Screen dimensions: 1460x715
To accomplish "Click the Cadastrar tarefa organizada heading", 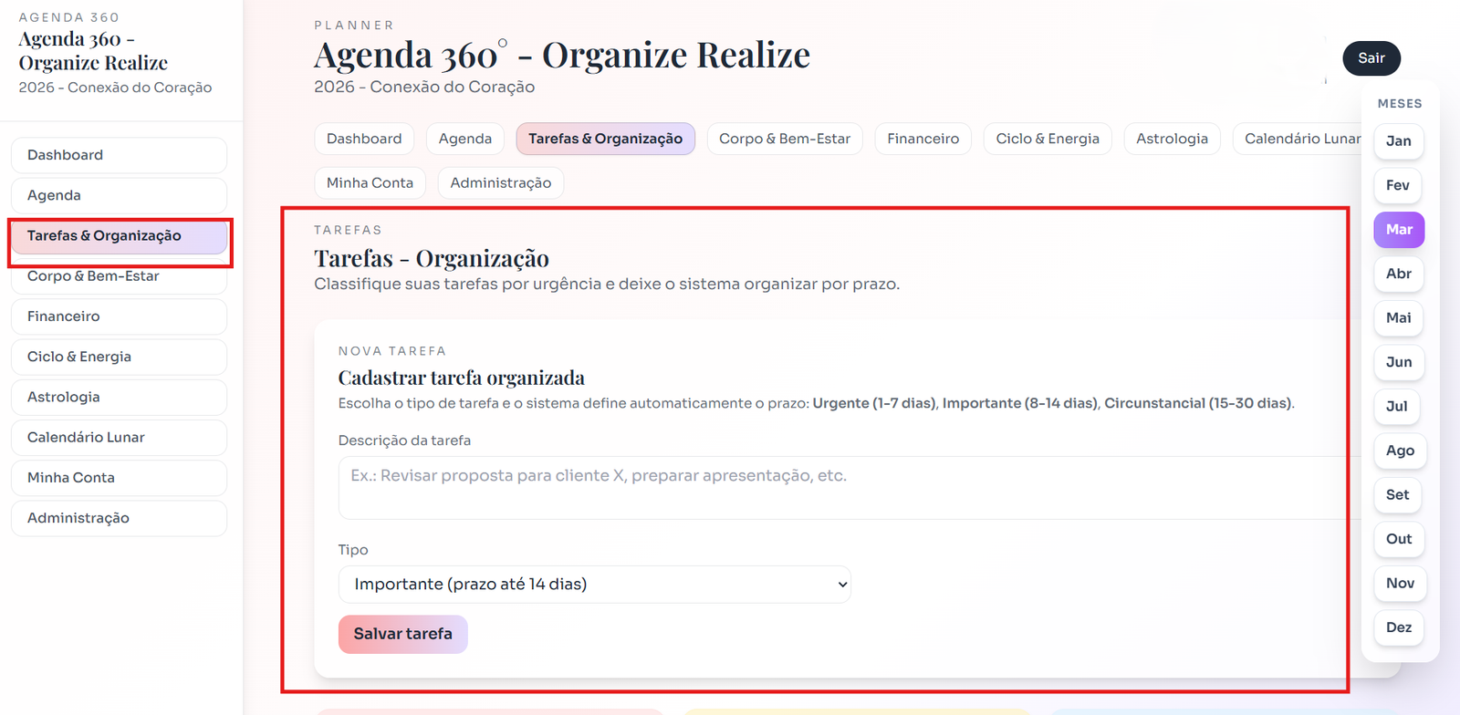I will (x=462, y=378).
